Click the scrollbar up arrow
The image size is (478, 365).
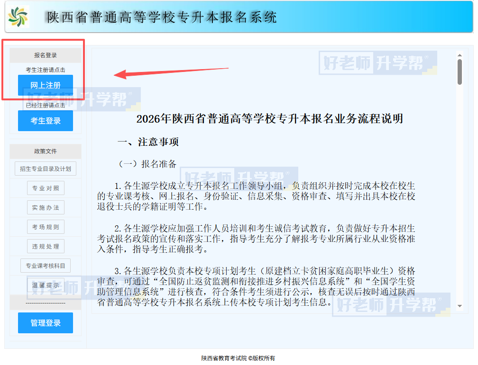pyautogui.click(x=460, y=55)
